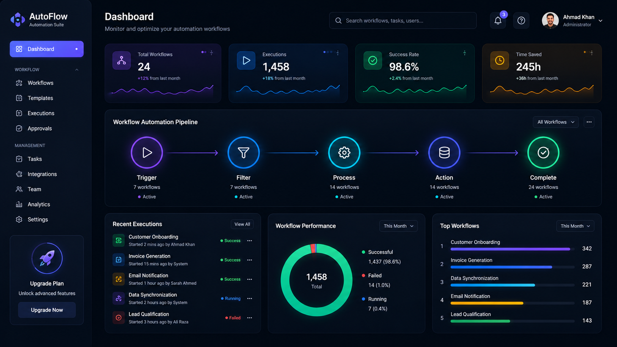Click the Customer Onboarding execution icon
Image resolution: width=617 pixels, height=347 pixels.
coord(118,240)
